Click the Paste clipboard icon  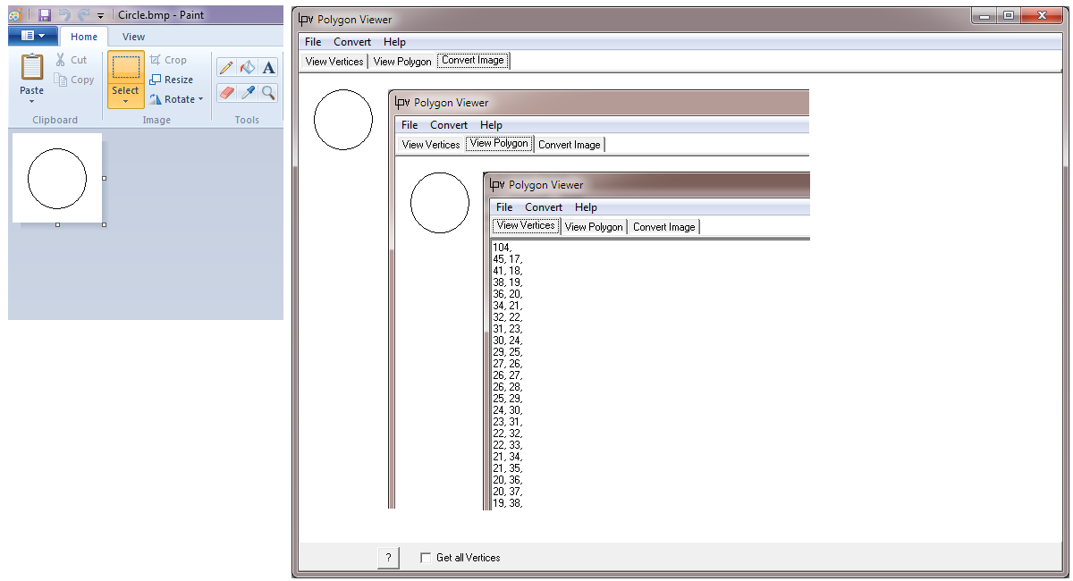point(32,67)
